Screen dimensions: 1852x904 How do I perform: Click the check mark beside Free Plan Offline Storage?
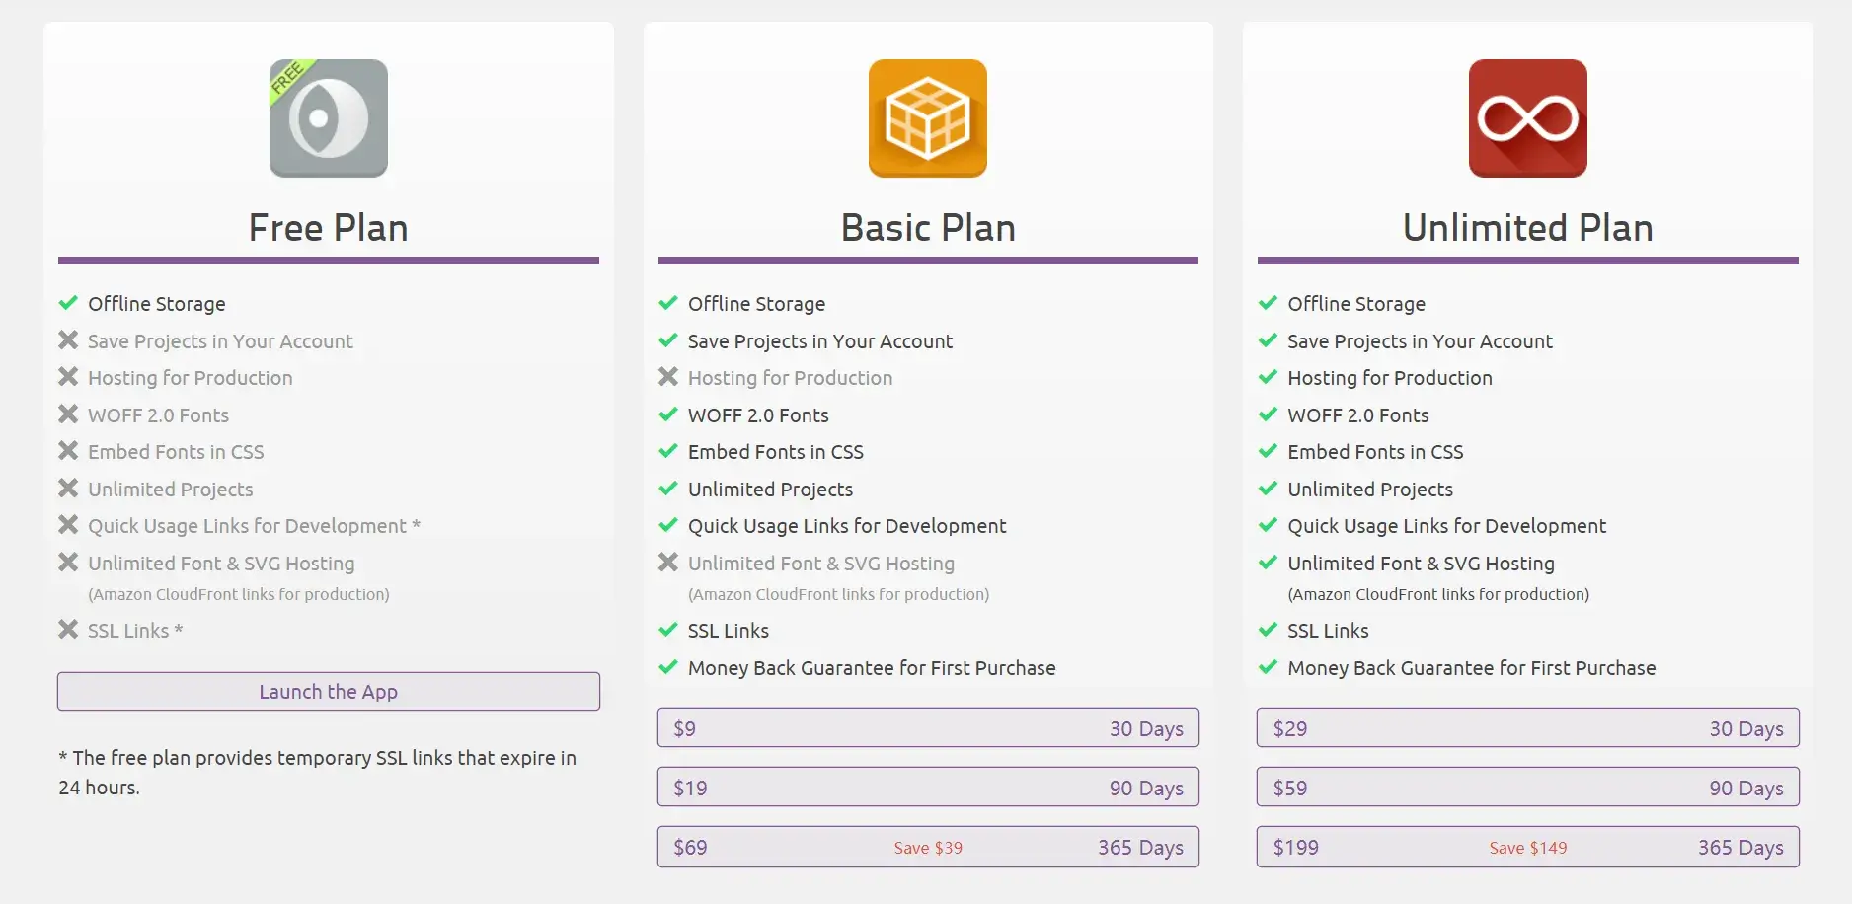(68, 303)
